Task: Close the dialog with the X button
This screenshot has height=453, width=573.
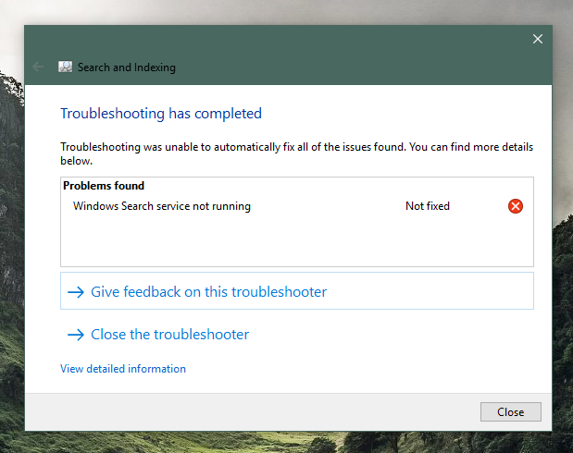Action: coord(538,39)
